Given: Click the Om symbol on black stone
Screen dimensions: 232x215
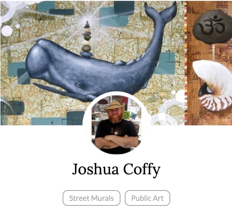Looking at the screenshot, I should coord(212,27).
